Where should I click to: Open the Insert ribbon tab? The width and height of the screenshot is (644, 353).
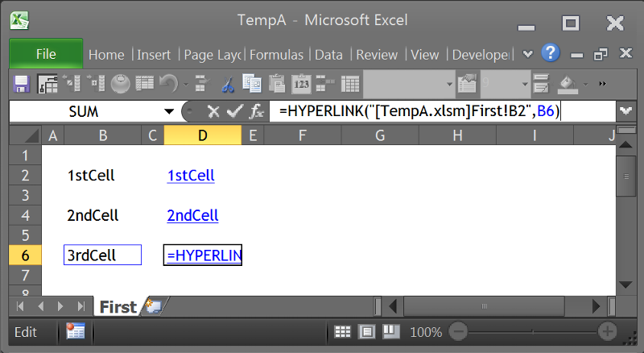[154, 55]
